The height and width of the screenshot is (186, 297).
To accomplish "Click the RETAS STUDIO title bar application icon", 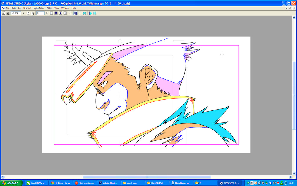I will 3,3.
